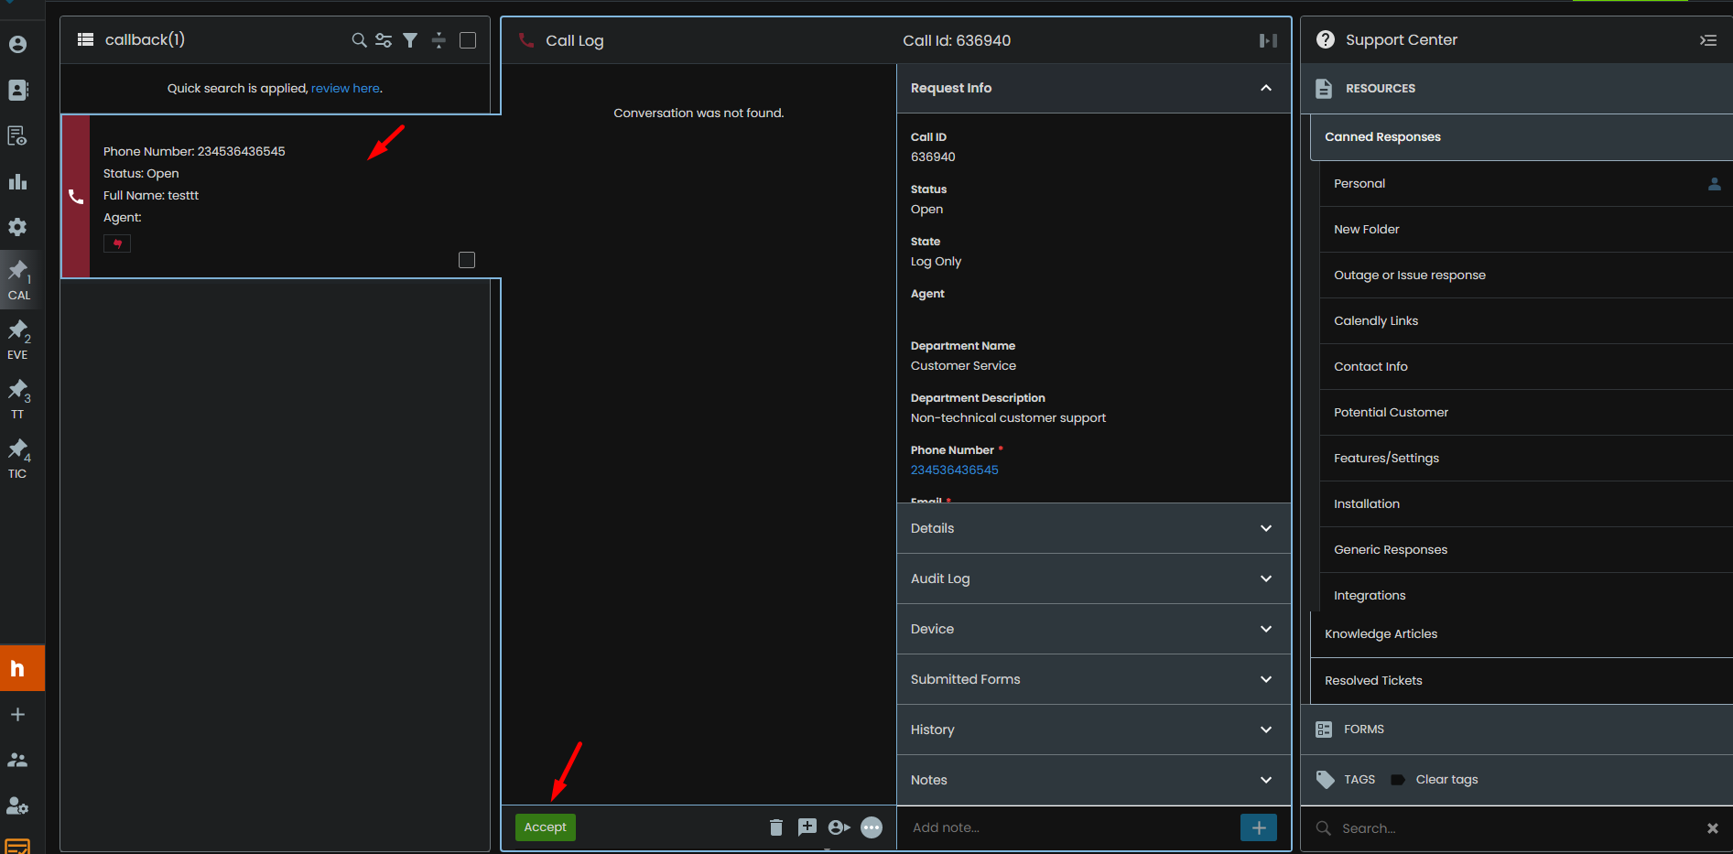The width and height of the screenshot is (1733, 854).
Task: Click the transfer agent icon in call log footer
Action: click(839, 827)
